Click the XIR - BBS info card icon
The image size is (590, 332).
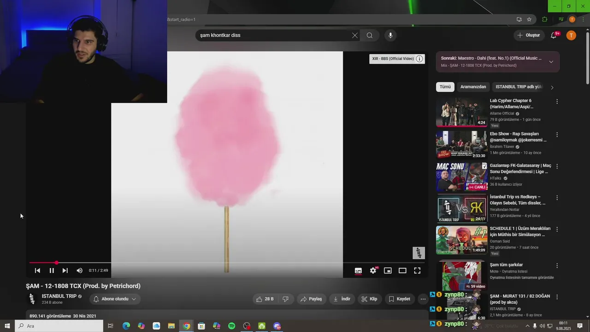tap(419, 59)
